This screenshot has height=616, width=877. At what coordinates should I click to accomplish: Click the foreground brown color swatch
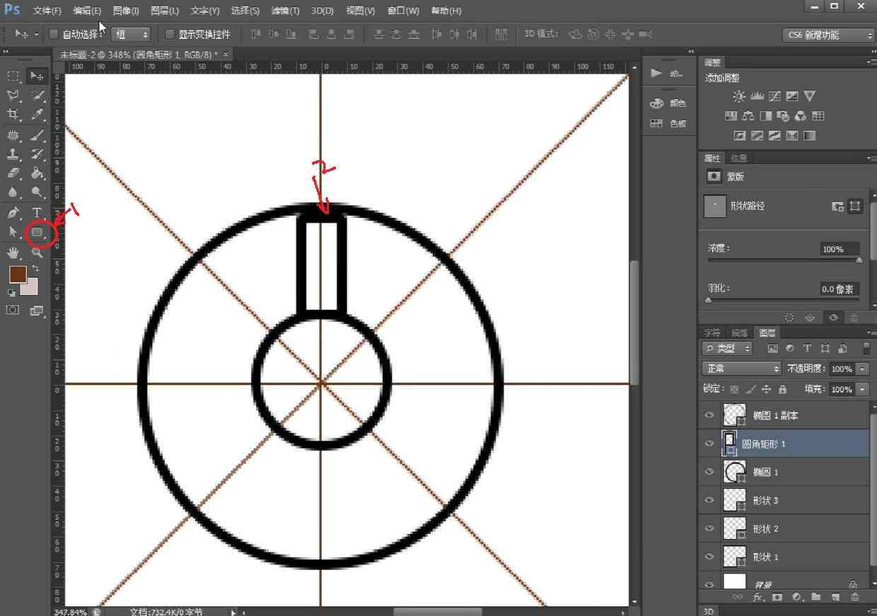click(17, 273)
